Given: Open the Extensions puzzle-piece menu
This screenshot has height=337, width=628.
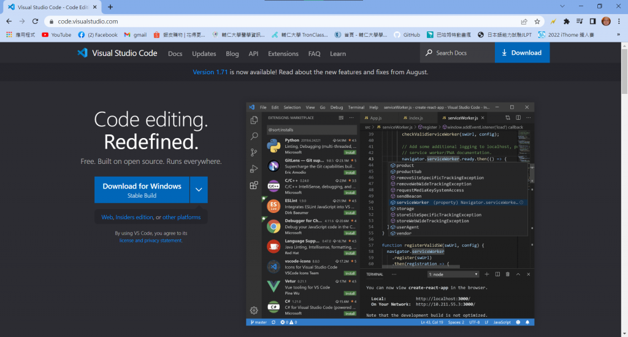Looking at the screenshot, I should coord(566,21).
